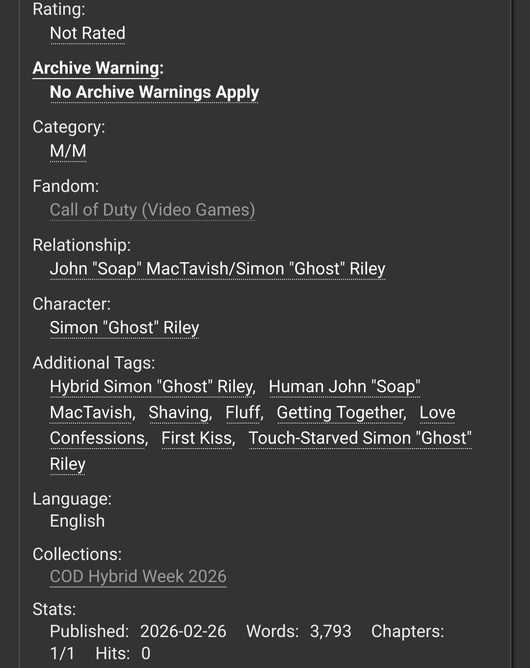Open the Human John "Soap" MacTavish tag
Screen dimensions: 530x668
(x=344, y=387)
